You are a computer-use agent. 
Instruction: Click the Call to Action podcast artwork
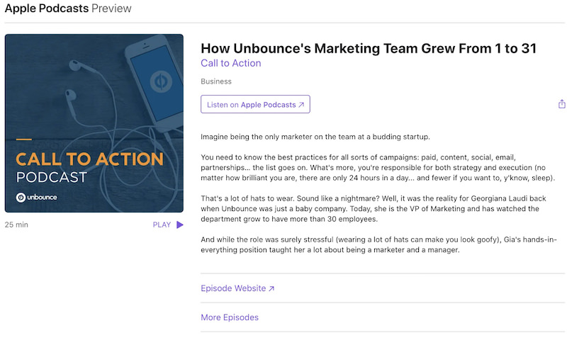tap(94, 123)
